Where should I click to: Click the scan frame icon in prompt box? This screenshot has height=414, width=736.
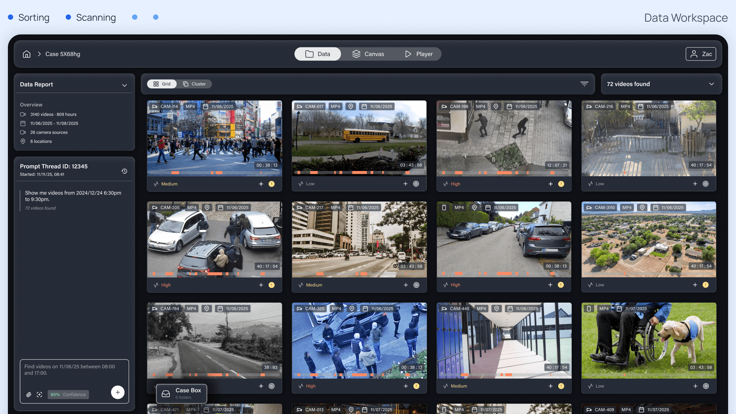tap(39, 395)
